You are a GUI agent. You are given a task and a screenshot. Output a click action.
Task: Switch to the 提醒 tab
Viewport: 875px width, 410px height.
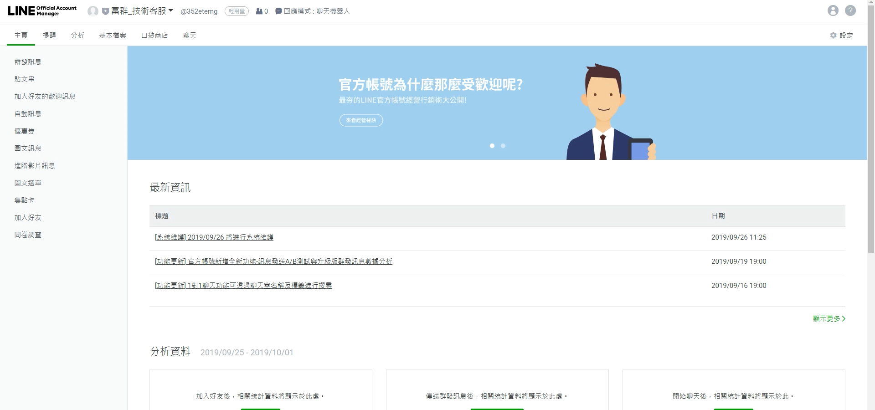[x=49, y=36]
